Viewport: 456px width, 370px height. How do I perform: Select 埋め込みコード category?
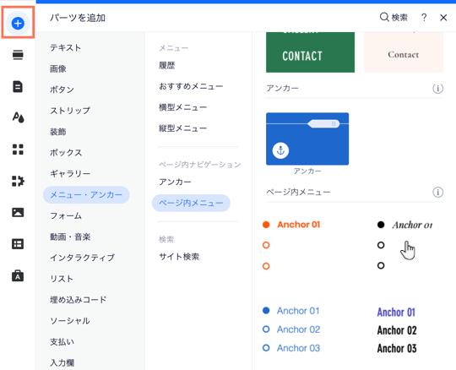[x=79, y=300]
